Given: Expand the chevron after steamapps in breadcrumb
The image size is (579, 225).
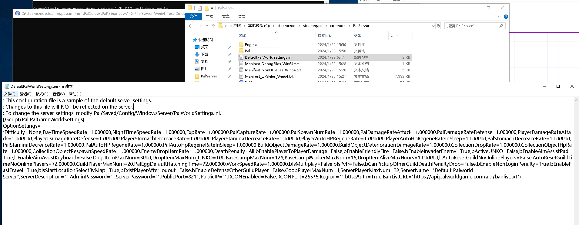Looking at the screenshot, I should [326, 26].
